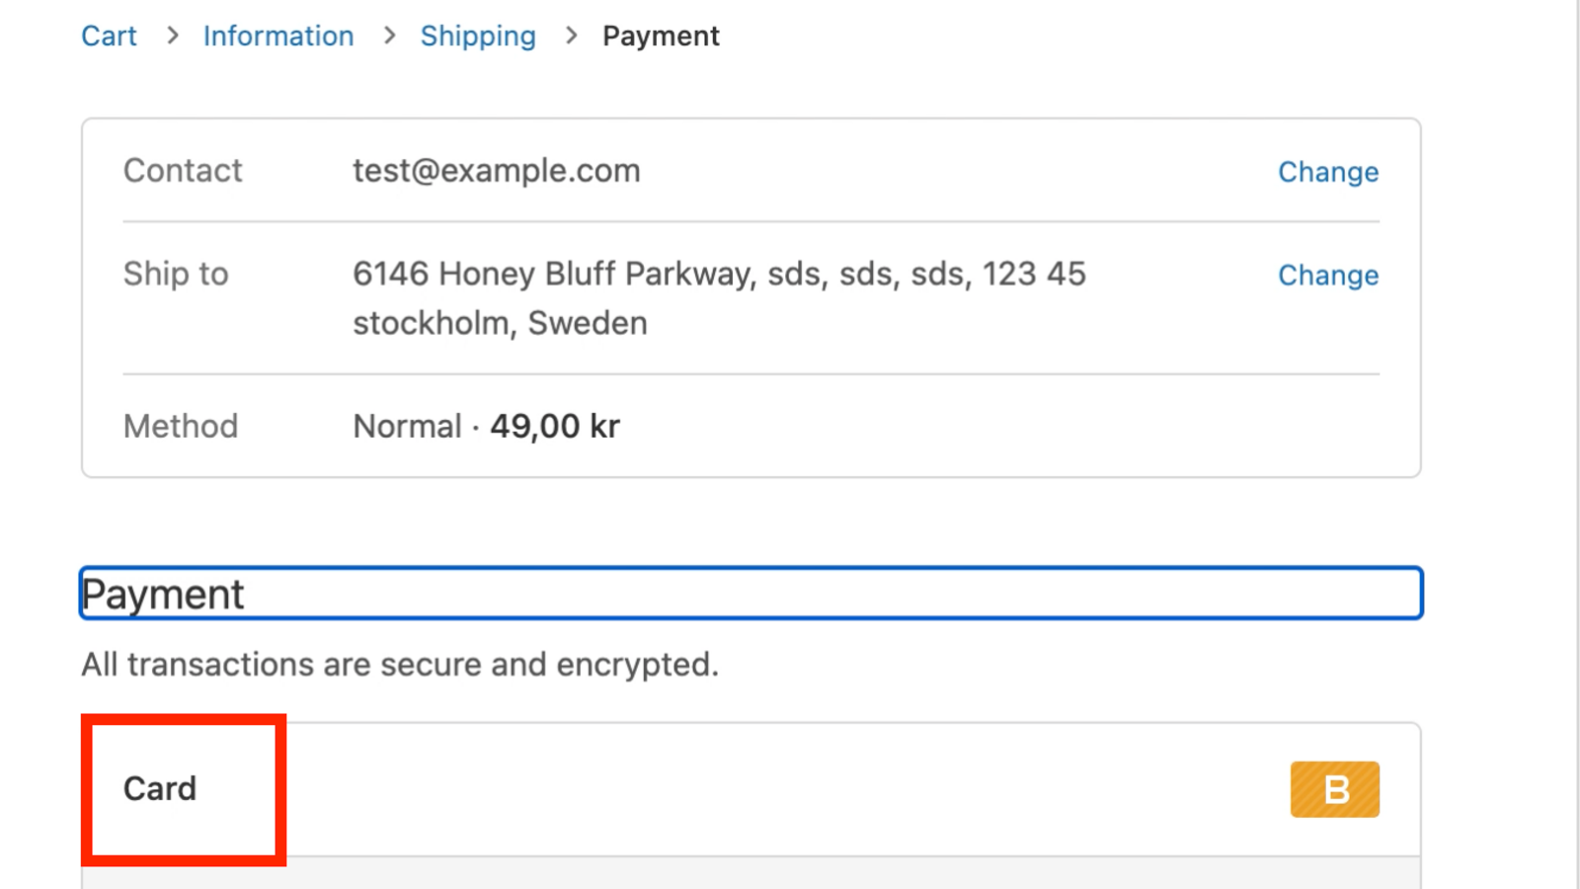
Task: Return to the Shipping breadcrumb step
Action: (478, 37)
